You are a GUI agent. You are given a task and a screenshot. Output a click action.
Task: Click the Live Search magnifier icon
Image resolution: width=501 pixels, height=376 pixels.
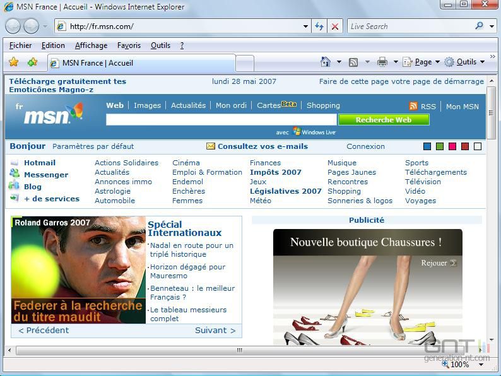[x=479, y=26]
